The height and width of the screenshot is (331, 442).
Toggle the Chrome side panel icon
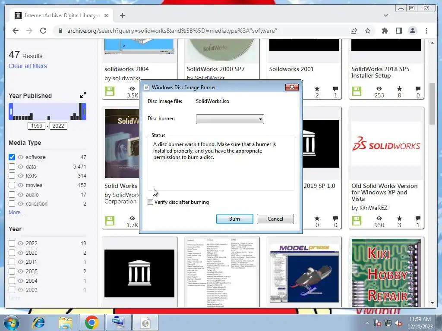click(398, 31)
